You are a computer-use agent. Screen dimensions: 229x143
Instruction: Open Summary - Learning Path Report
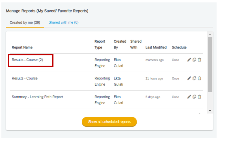coord(37,97)
